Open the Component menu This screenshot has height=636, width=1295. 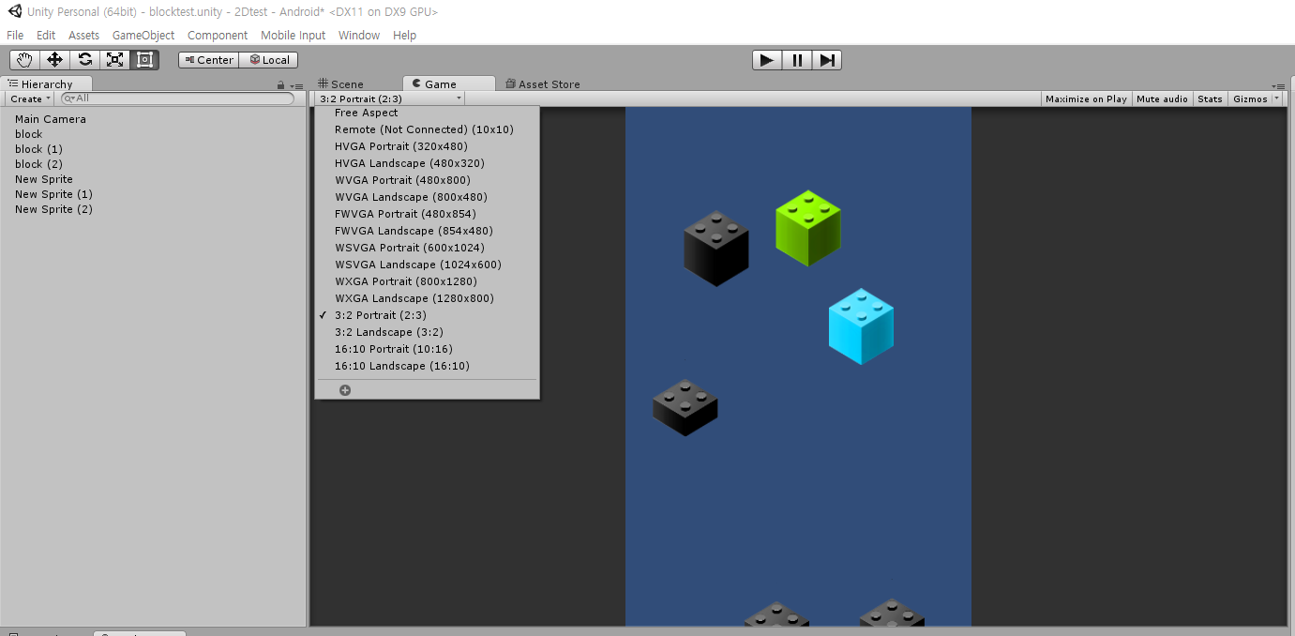pyautogui.click(x=218, y=36)
